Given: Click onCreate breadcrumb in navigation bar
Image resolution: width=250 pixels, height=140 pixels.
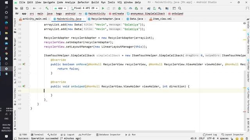Looking at the screenshot, I should (116, 14).
